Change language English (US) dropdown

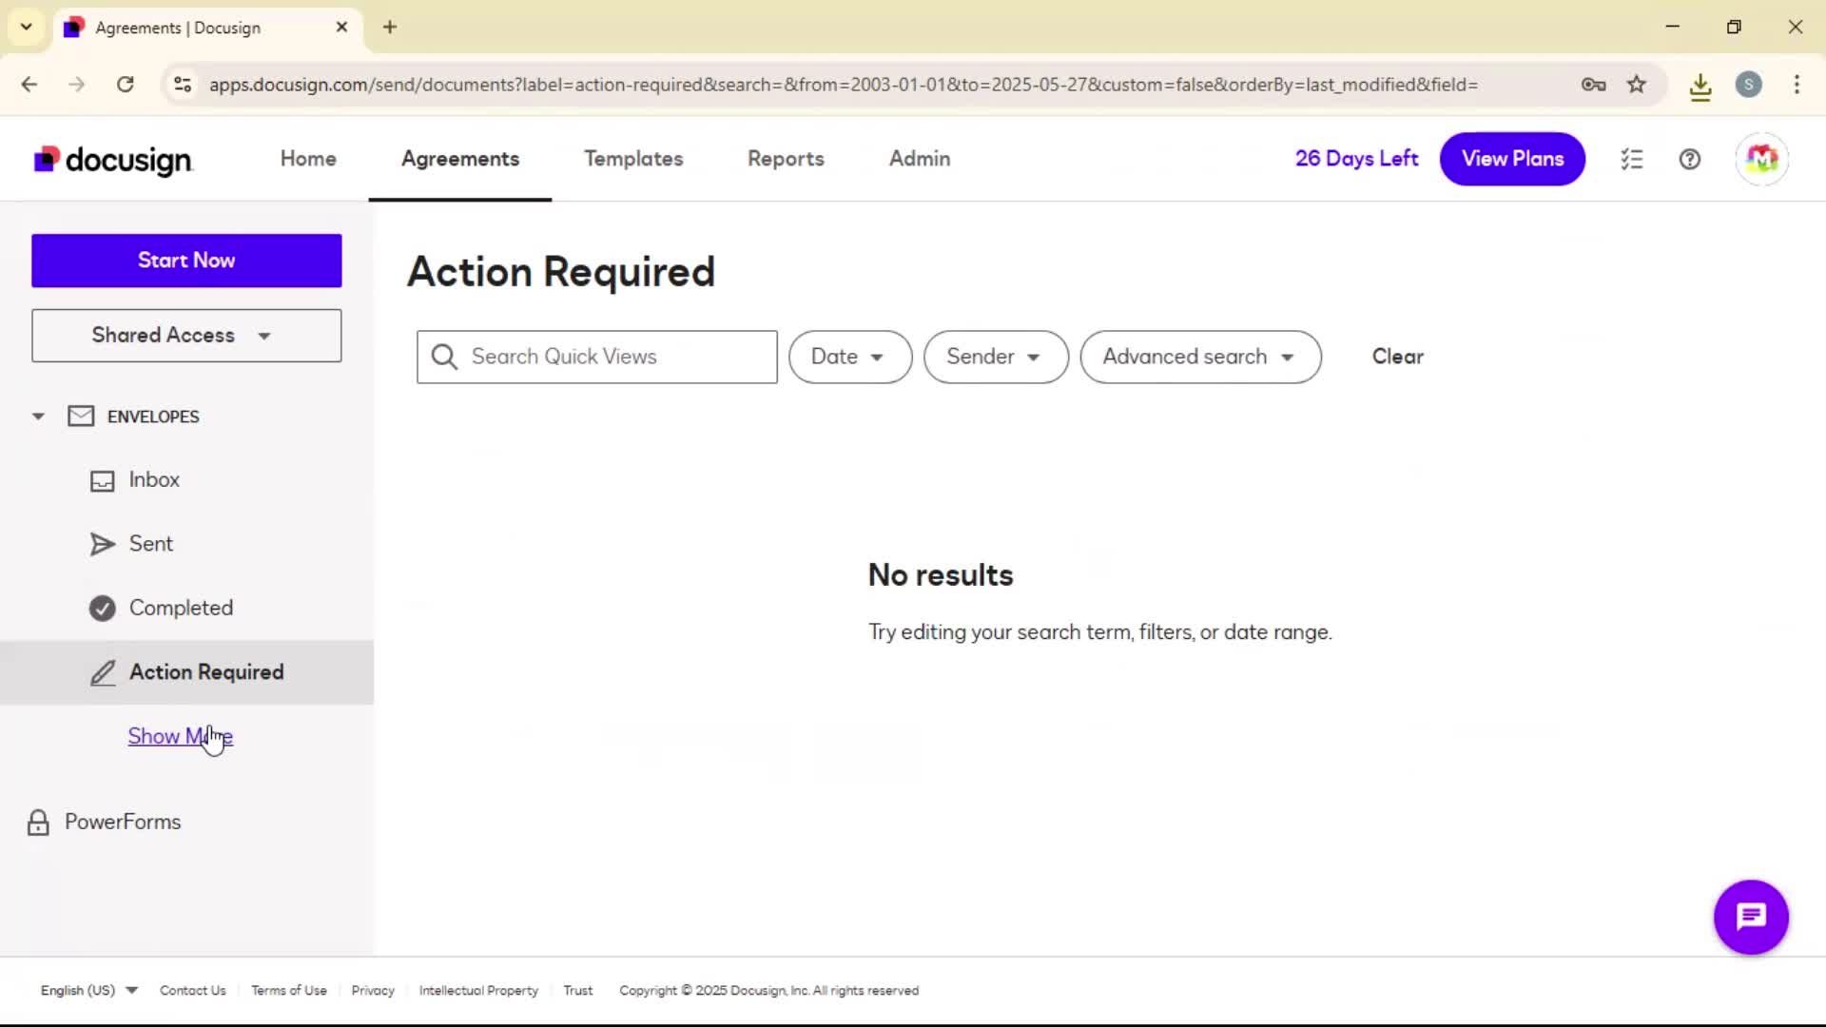pos(88,990)
